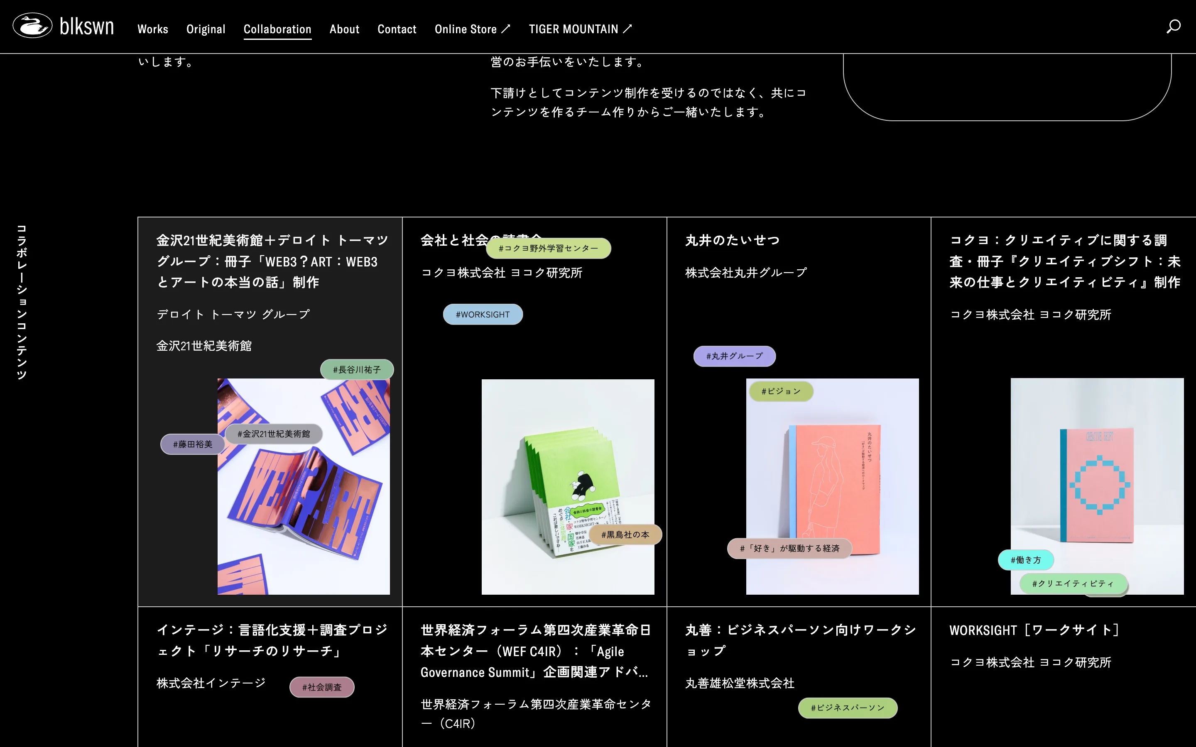Click コクヨ株式会社 ヨコク研究所 under 会社と社会の読書会

502,273
